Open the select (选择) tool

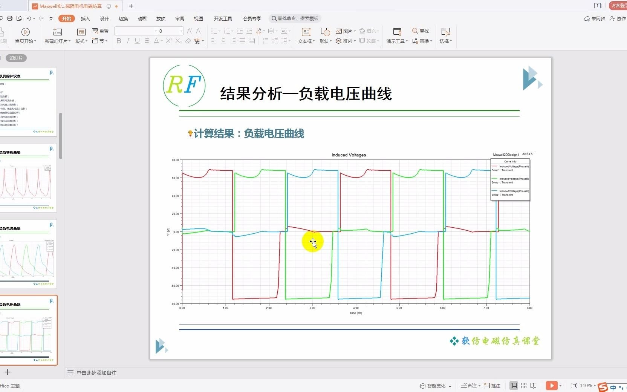[446, 36]
